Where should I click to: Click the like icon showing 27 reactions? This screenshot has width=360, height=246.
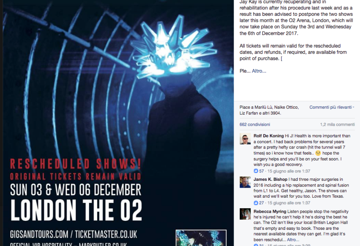[256, 203]
